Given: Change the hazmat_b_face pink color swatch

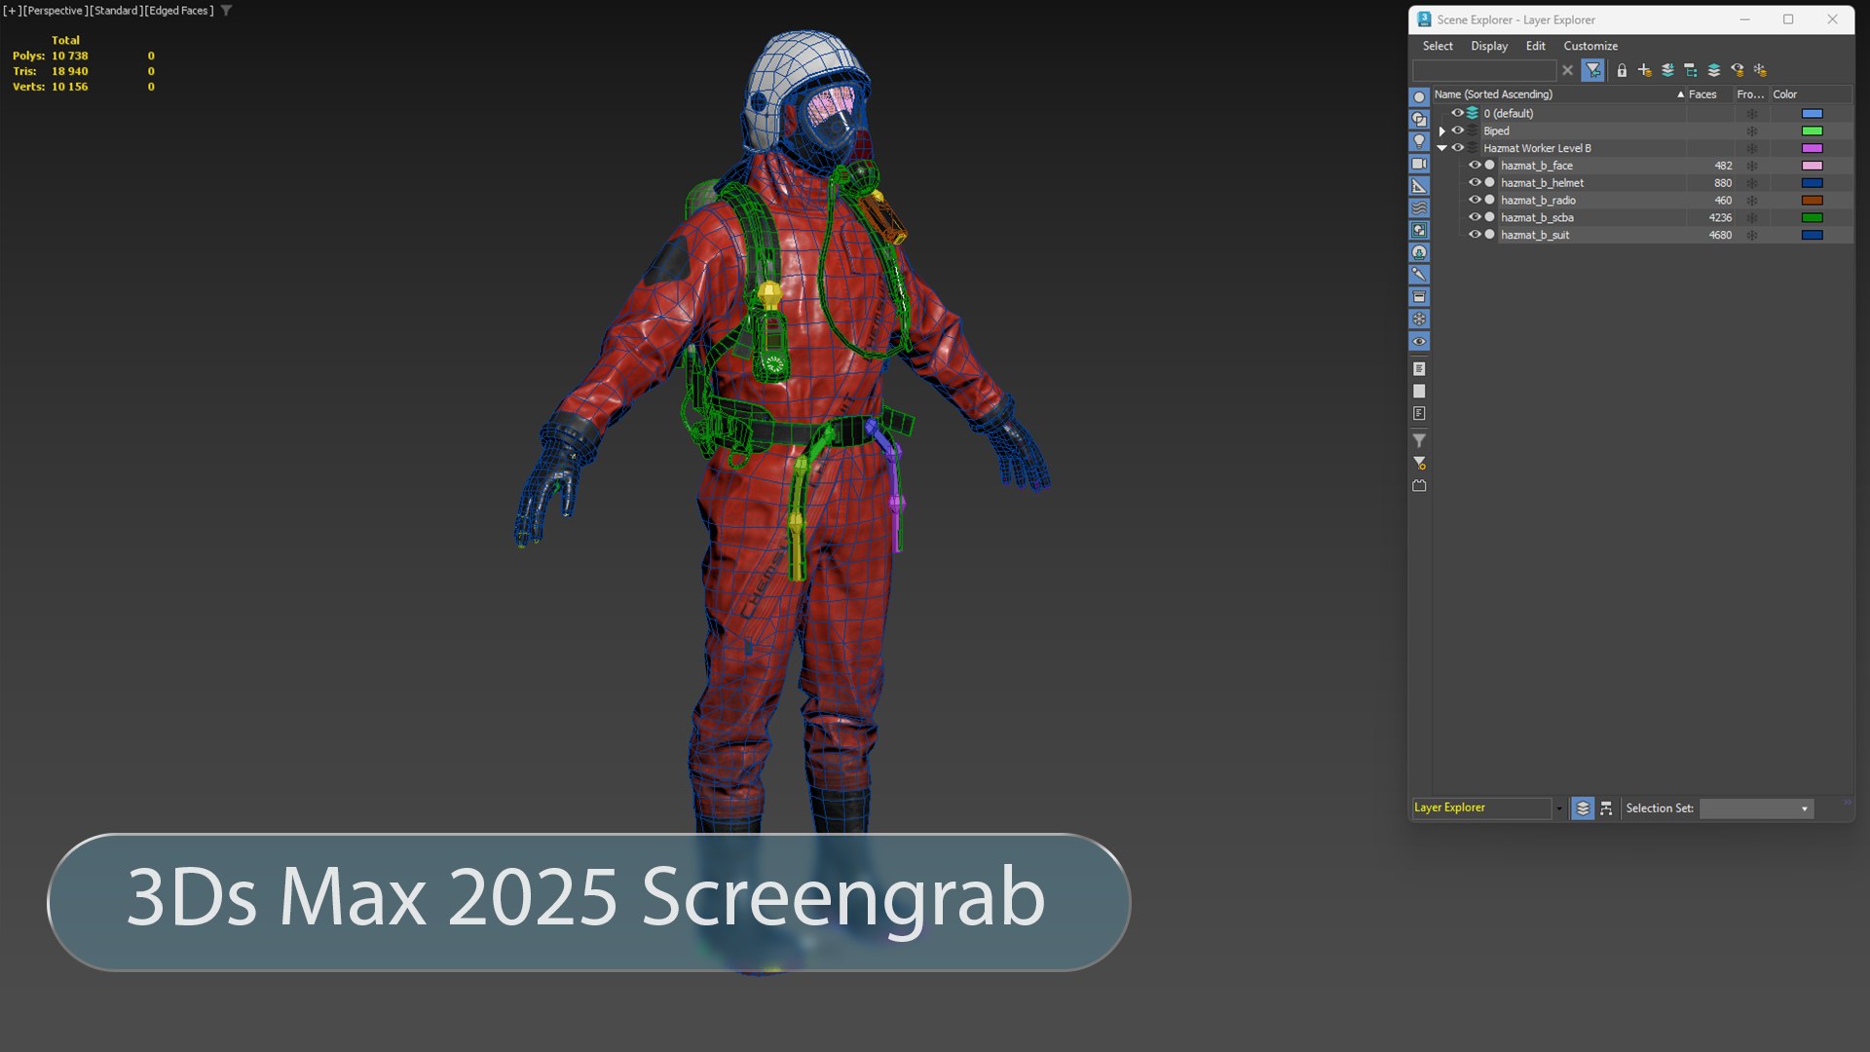Looking at the screenshot, I should pos(1812,166).
